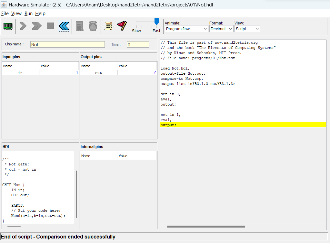Open breakpoints using the red flag icon

click(122, 26)
